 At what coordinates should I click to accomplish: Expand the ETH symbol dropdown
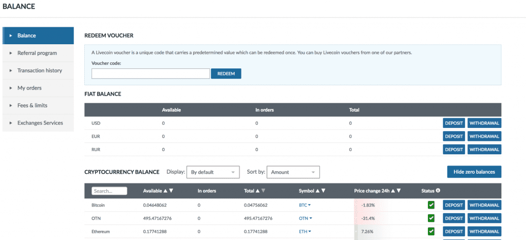(x=305, y=231)
